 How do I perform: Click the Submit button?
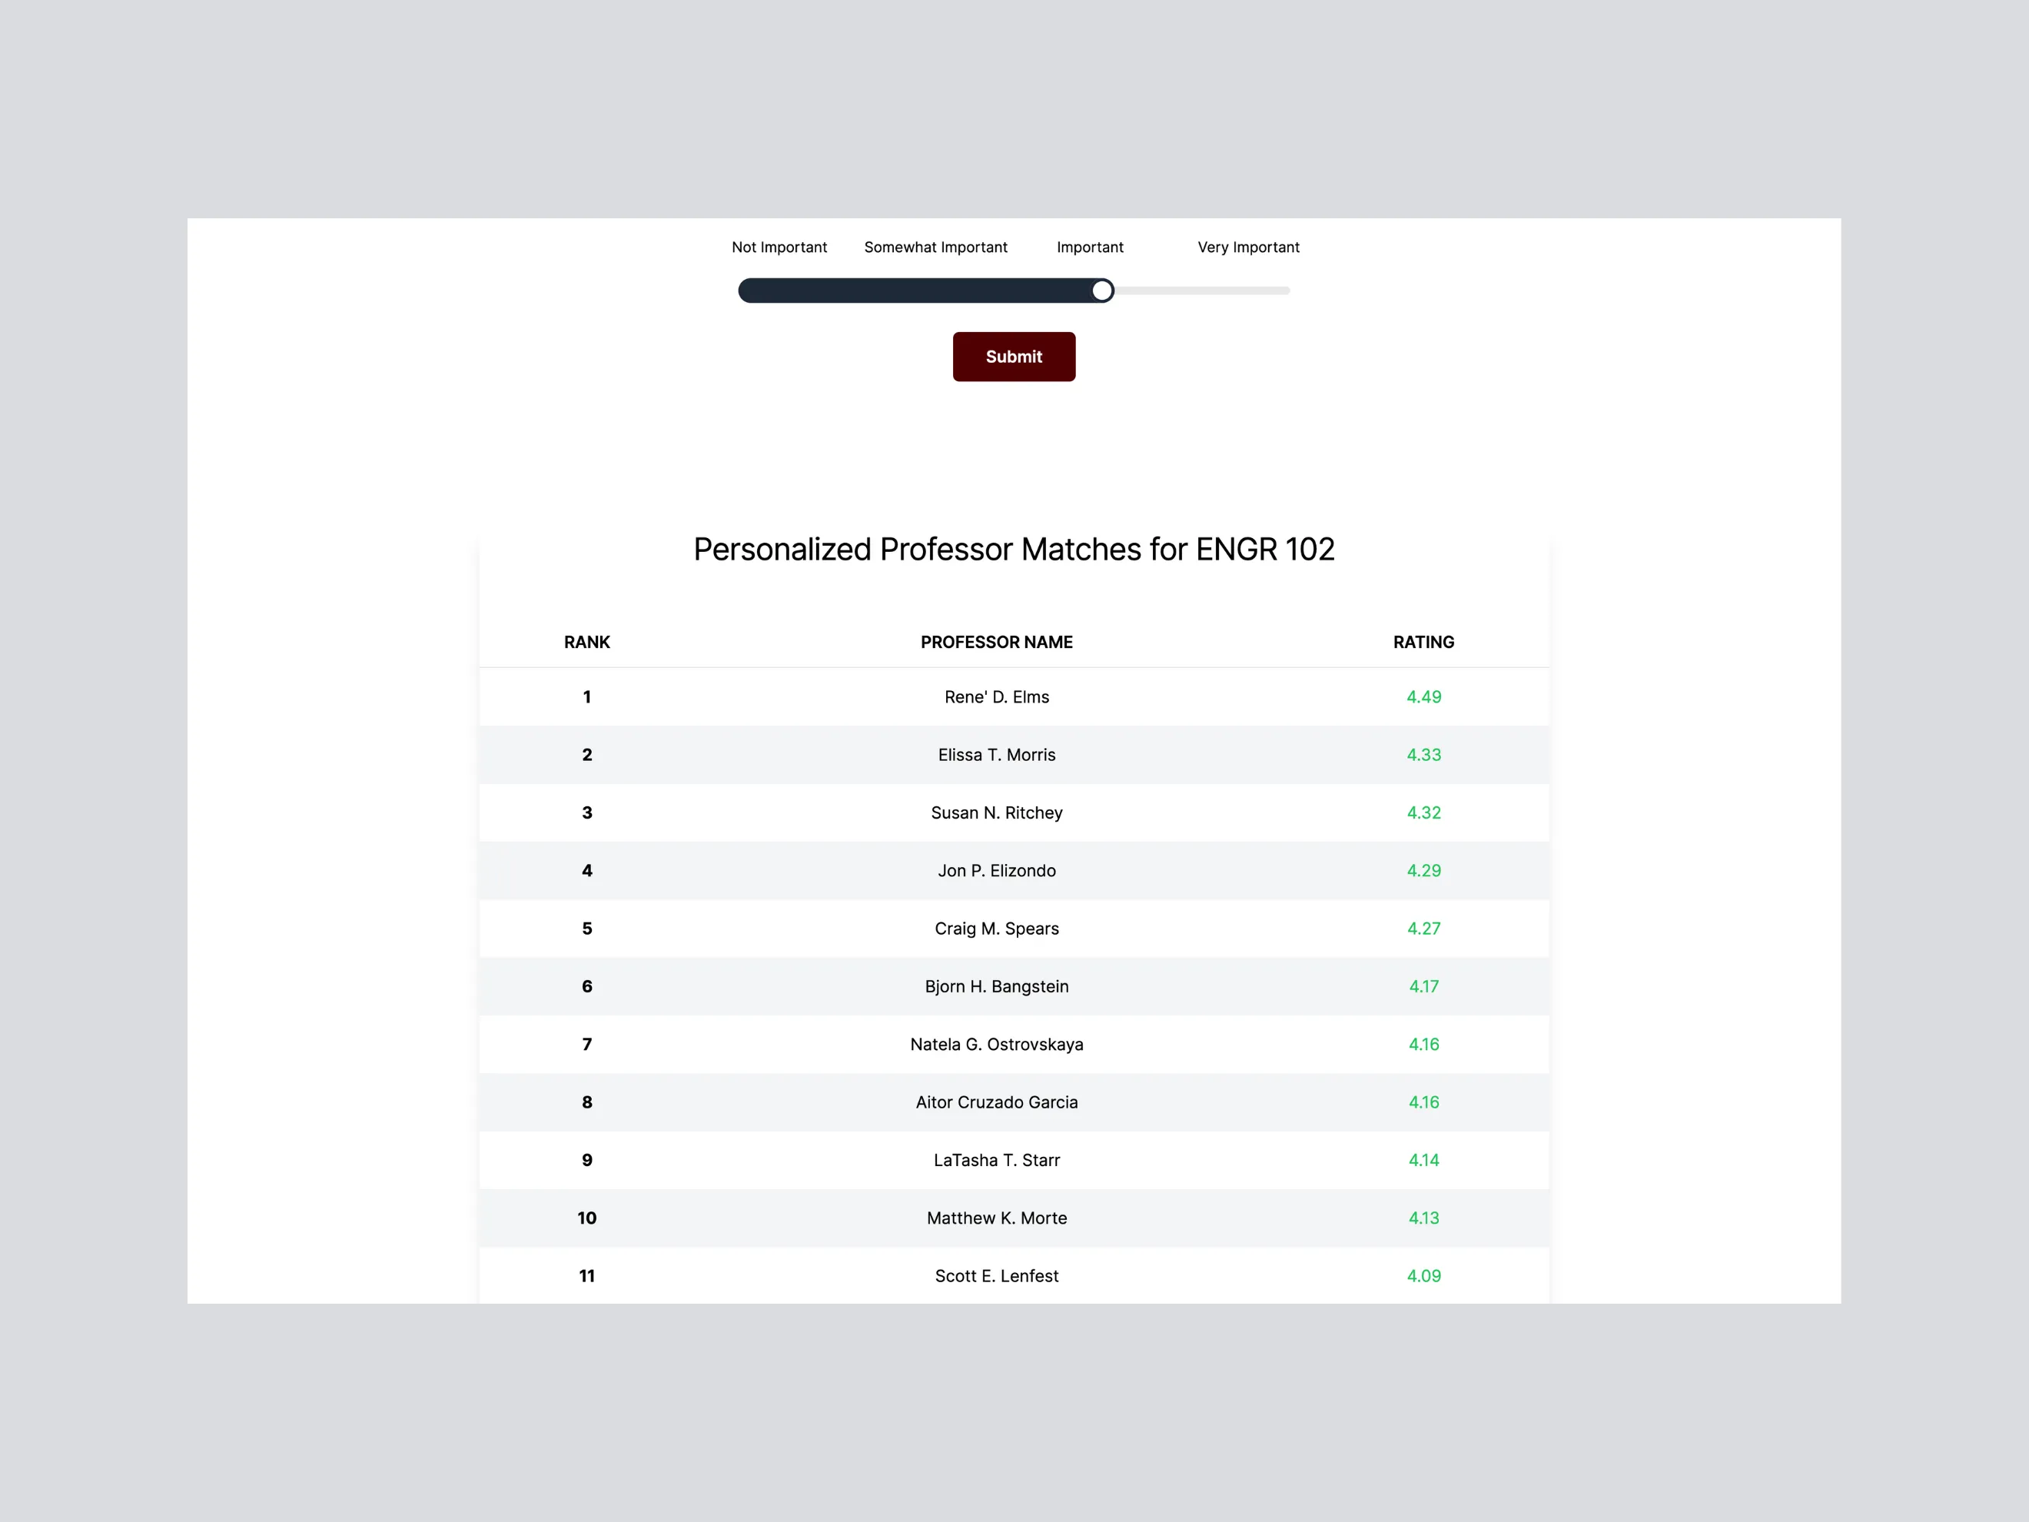[x=1014, y=357]
